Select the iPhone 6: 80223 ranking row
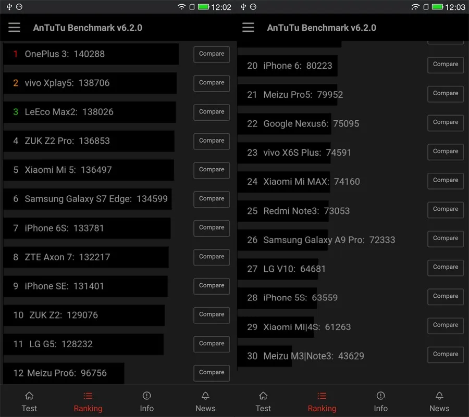Image resolution: width=469 pixels, height=417 pixels. point(288,66)
